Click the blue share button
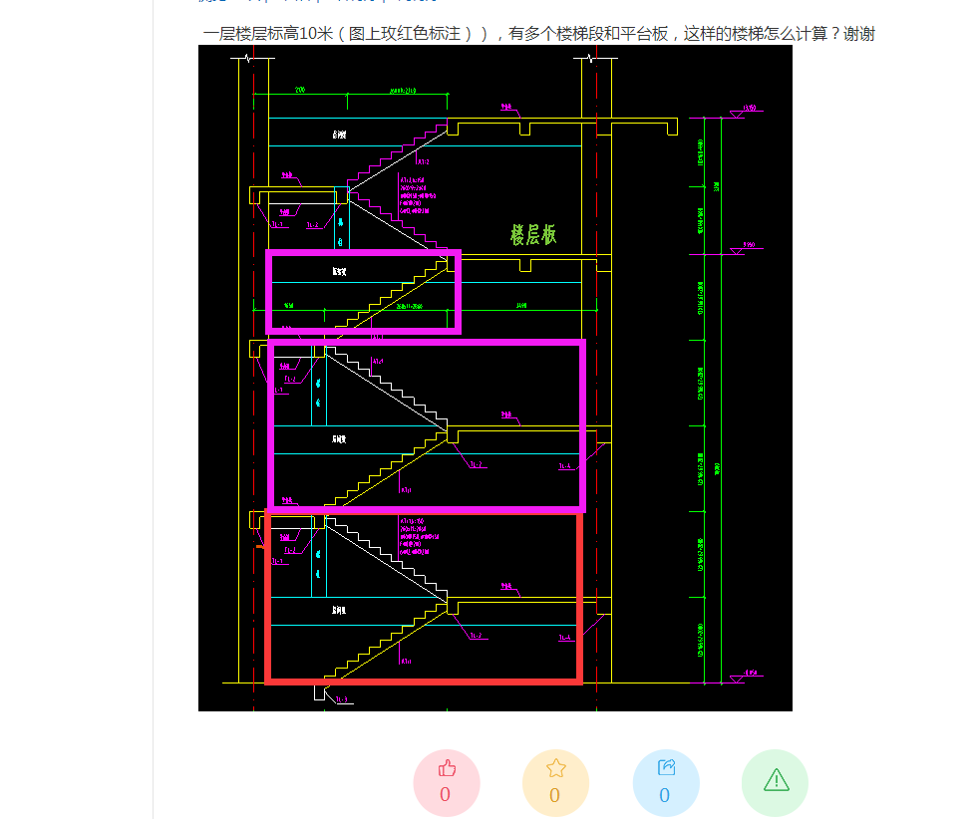The image size is (973, 819). [666, 782]
